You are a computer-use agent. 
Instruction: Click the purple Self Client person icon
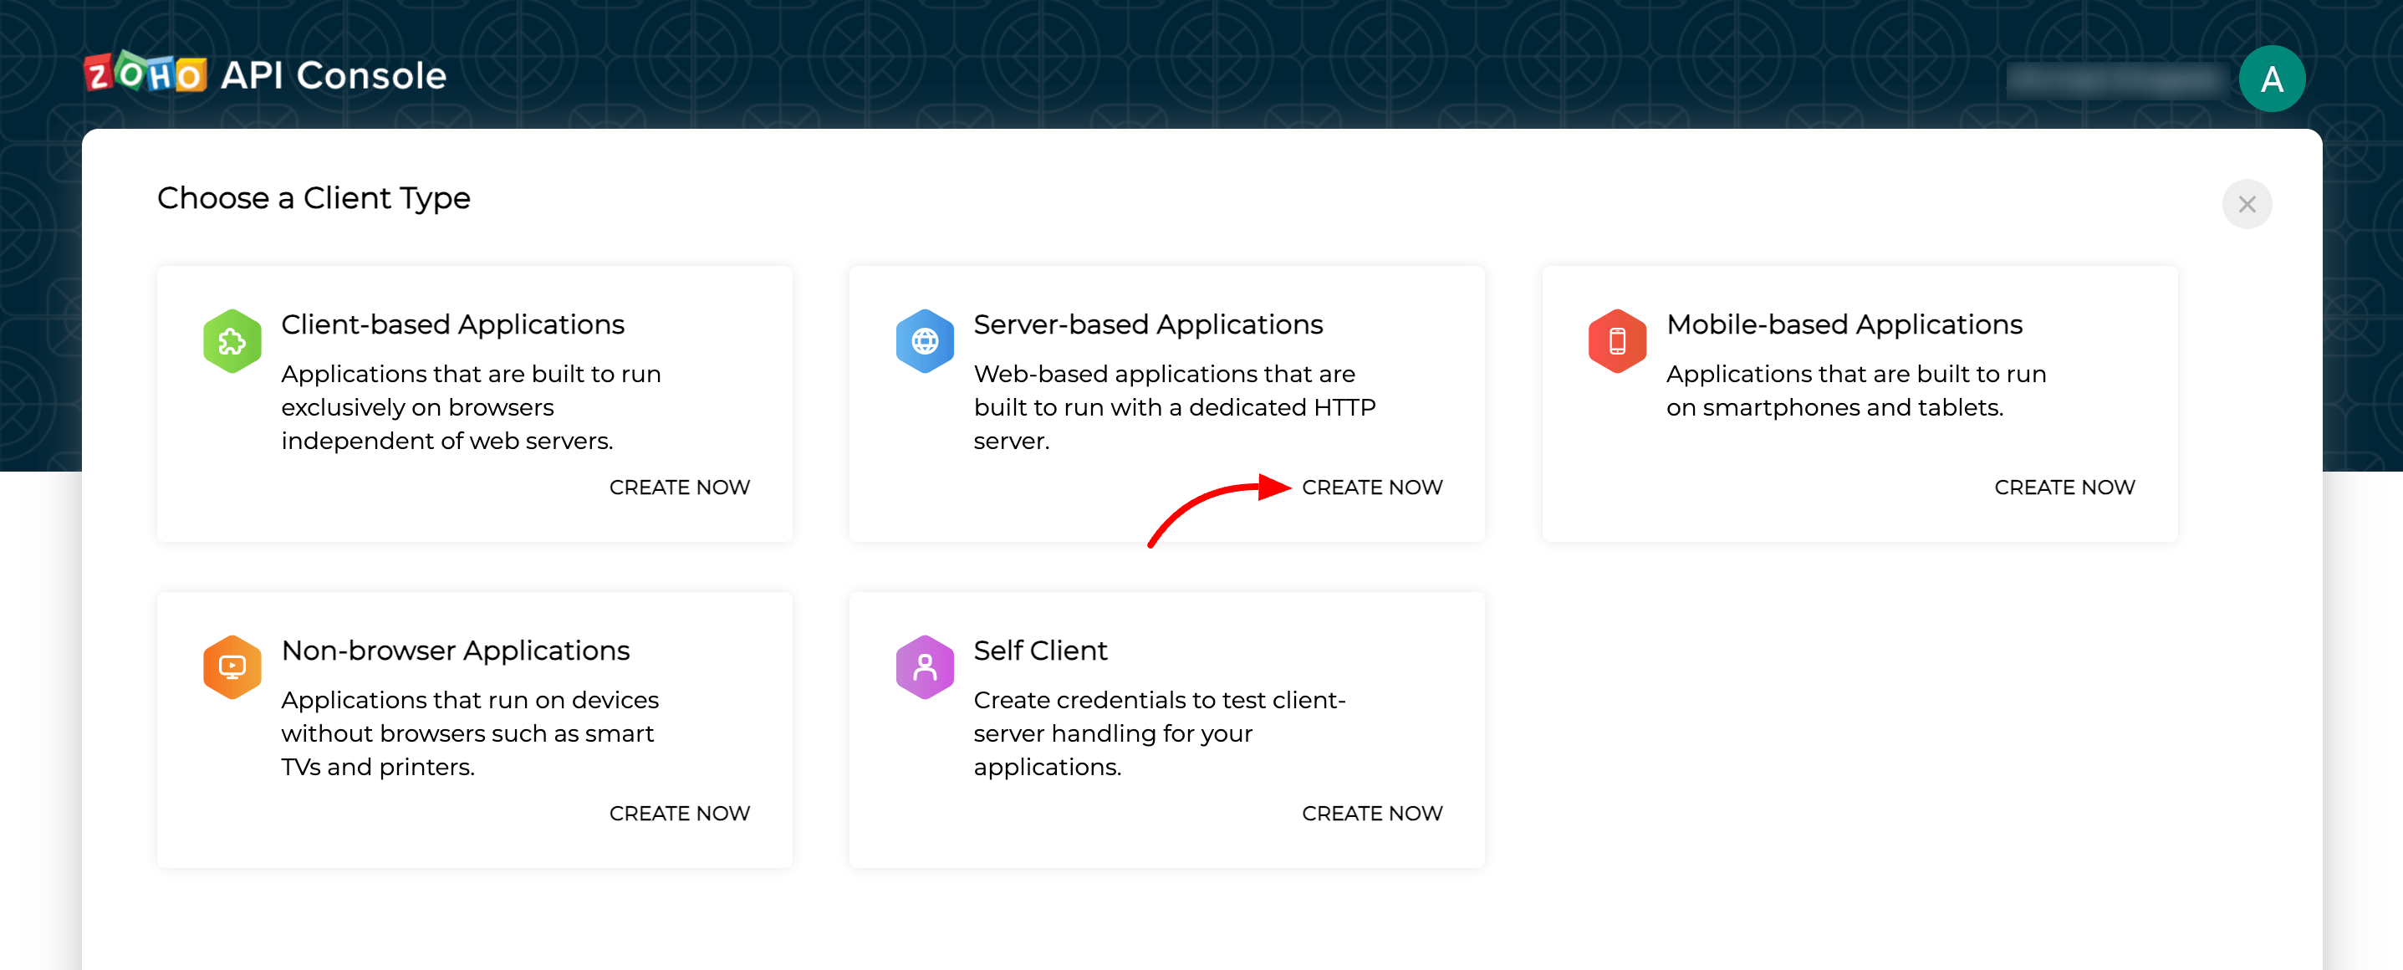point(924,667)
